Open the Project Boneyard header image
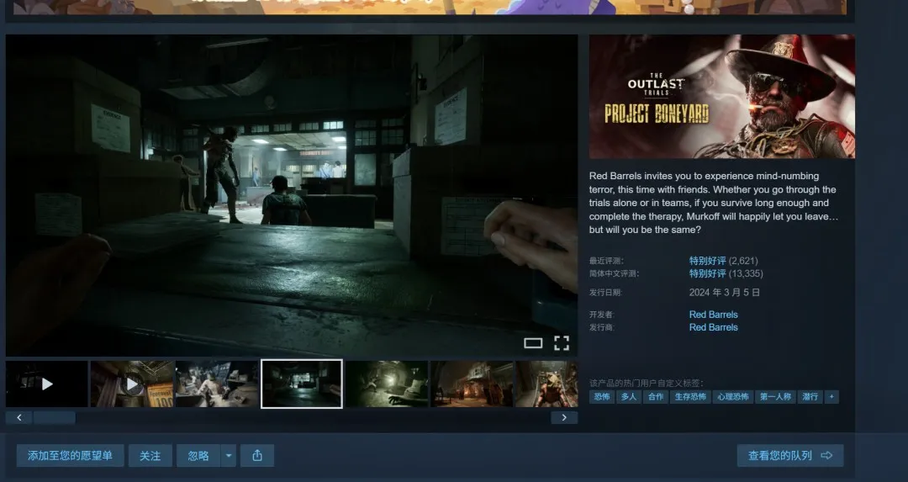This screenshot has height=482, width=908. click(x=722, y=97)
